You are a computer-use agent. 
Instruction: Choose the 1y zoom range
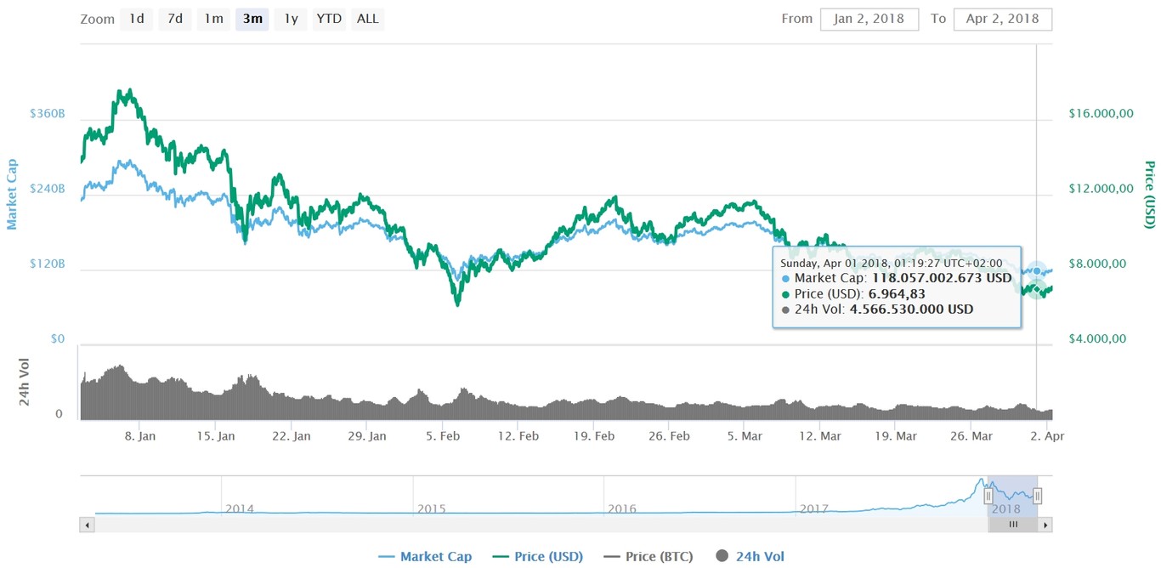pos(291,19)
